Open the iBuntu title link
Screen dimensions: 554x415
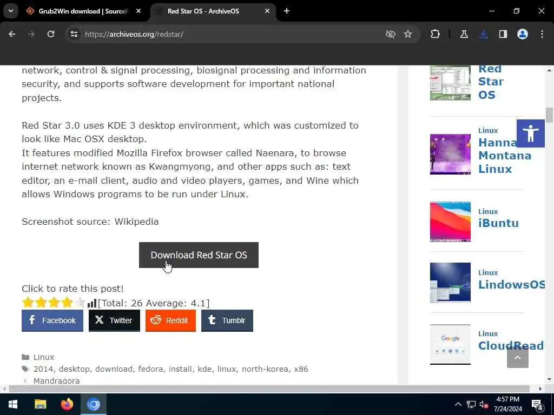[498, 223]
